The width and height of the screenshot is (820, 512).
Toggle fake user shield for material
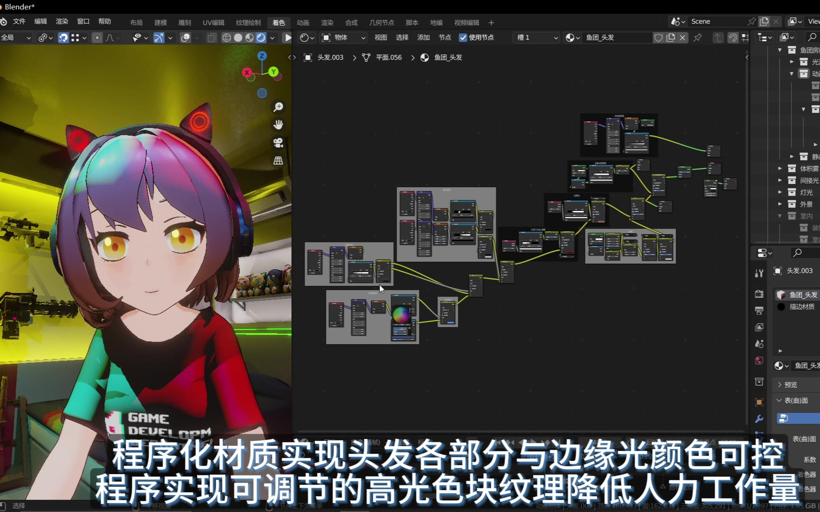point(658,37)
